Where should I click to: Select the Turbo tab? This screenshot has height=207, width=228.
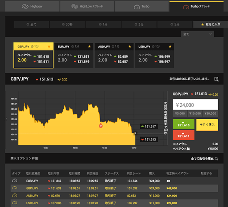pos(142,7)
